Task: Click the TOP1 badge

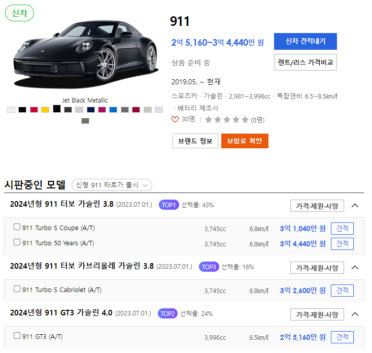Action: pyautogui.click(x=168, y=205)
